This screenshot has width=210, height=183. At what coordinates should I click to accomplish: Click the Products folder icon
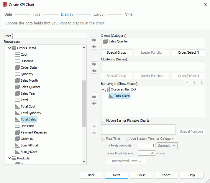coord(14,158)
